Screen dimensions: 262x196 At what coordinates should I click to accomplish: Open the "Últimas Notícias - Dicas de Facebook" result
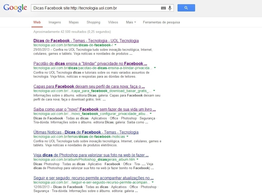pyautogui.click(x=86, y=132)
